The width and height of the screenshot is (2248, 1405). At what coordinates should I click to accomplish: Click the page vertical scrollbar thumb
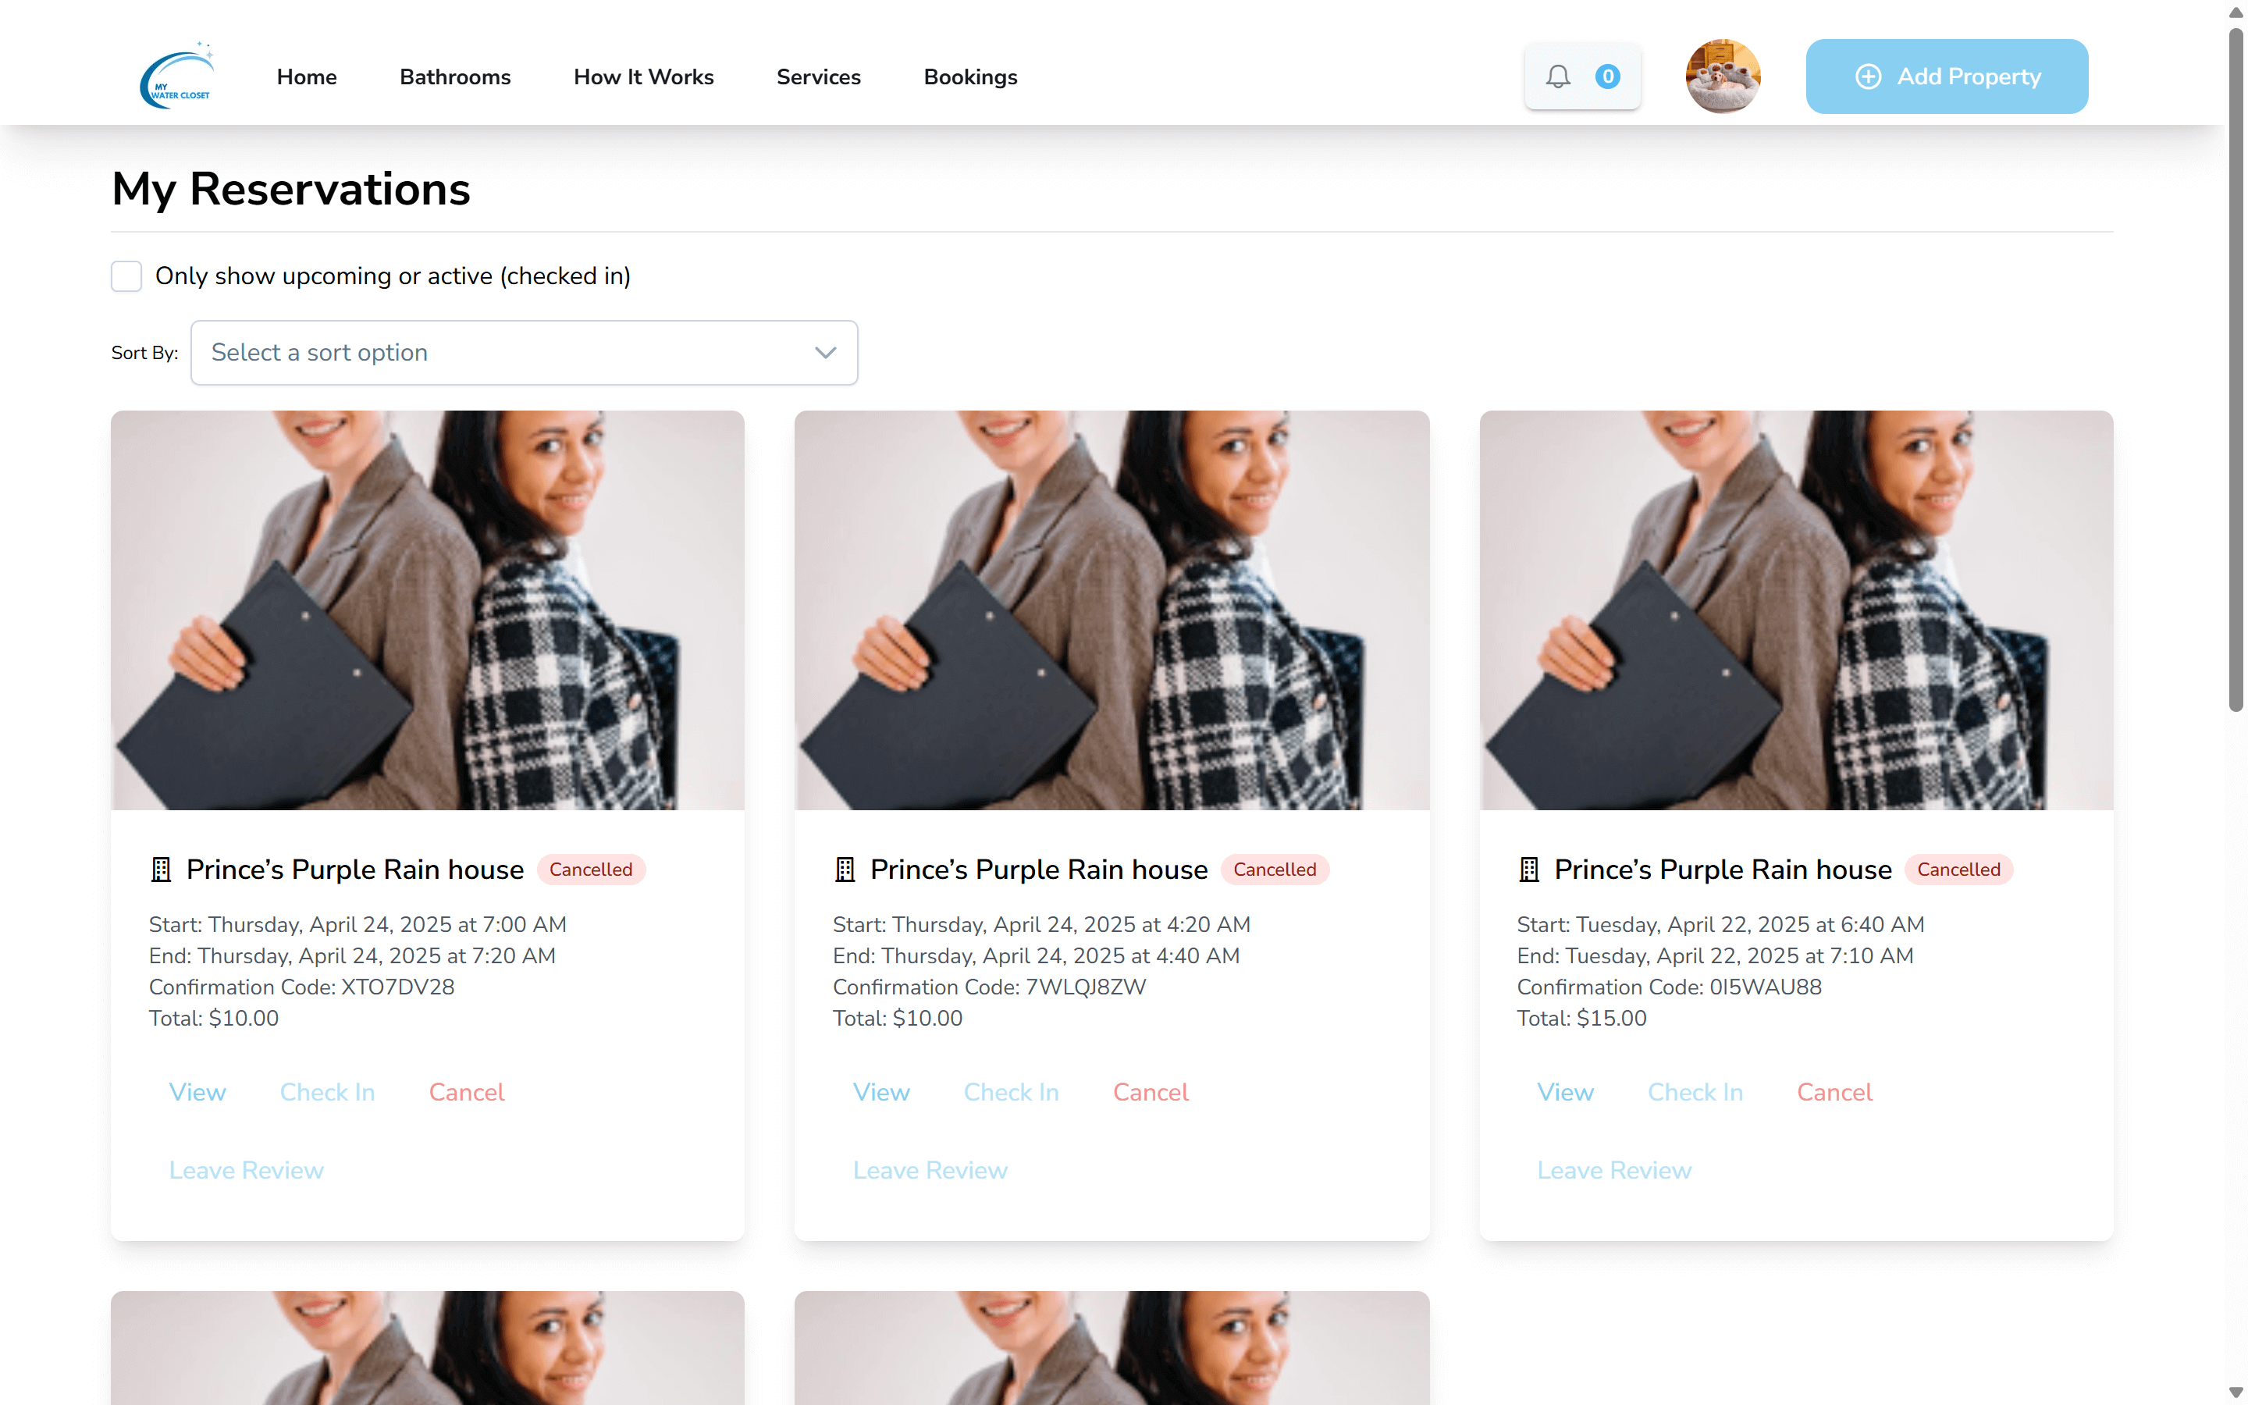point(2236,372)
